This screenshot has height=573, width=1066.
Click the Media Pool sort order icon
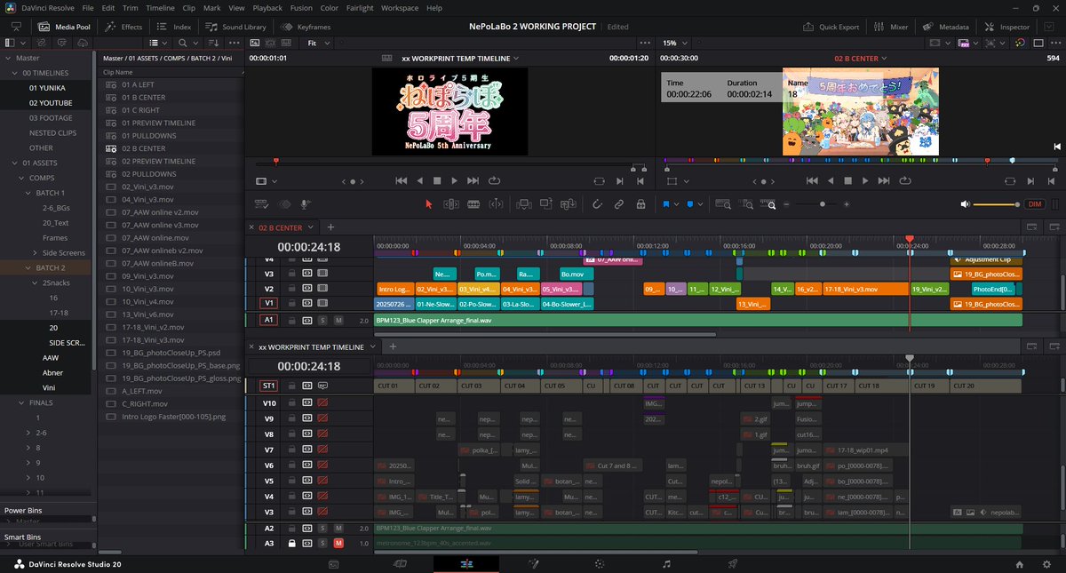[x=211, y=43]
